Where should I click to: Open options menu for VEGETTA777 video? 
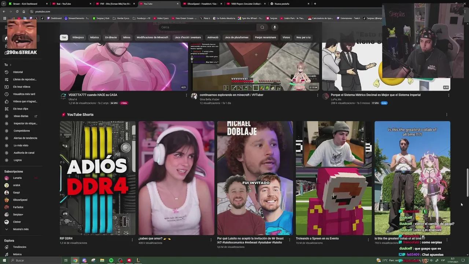click(x=186, y=95)
